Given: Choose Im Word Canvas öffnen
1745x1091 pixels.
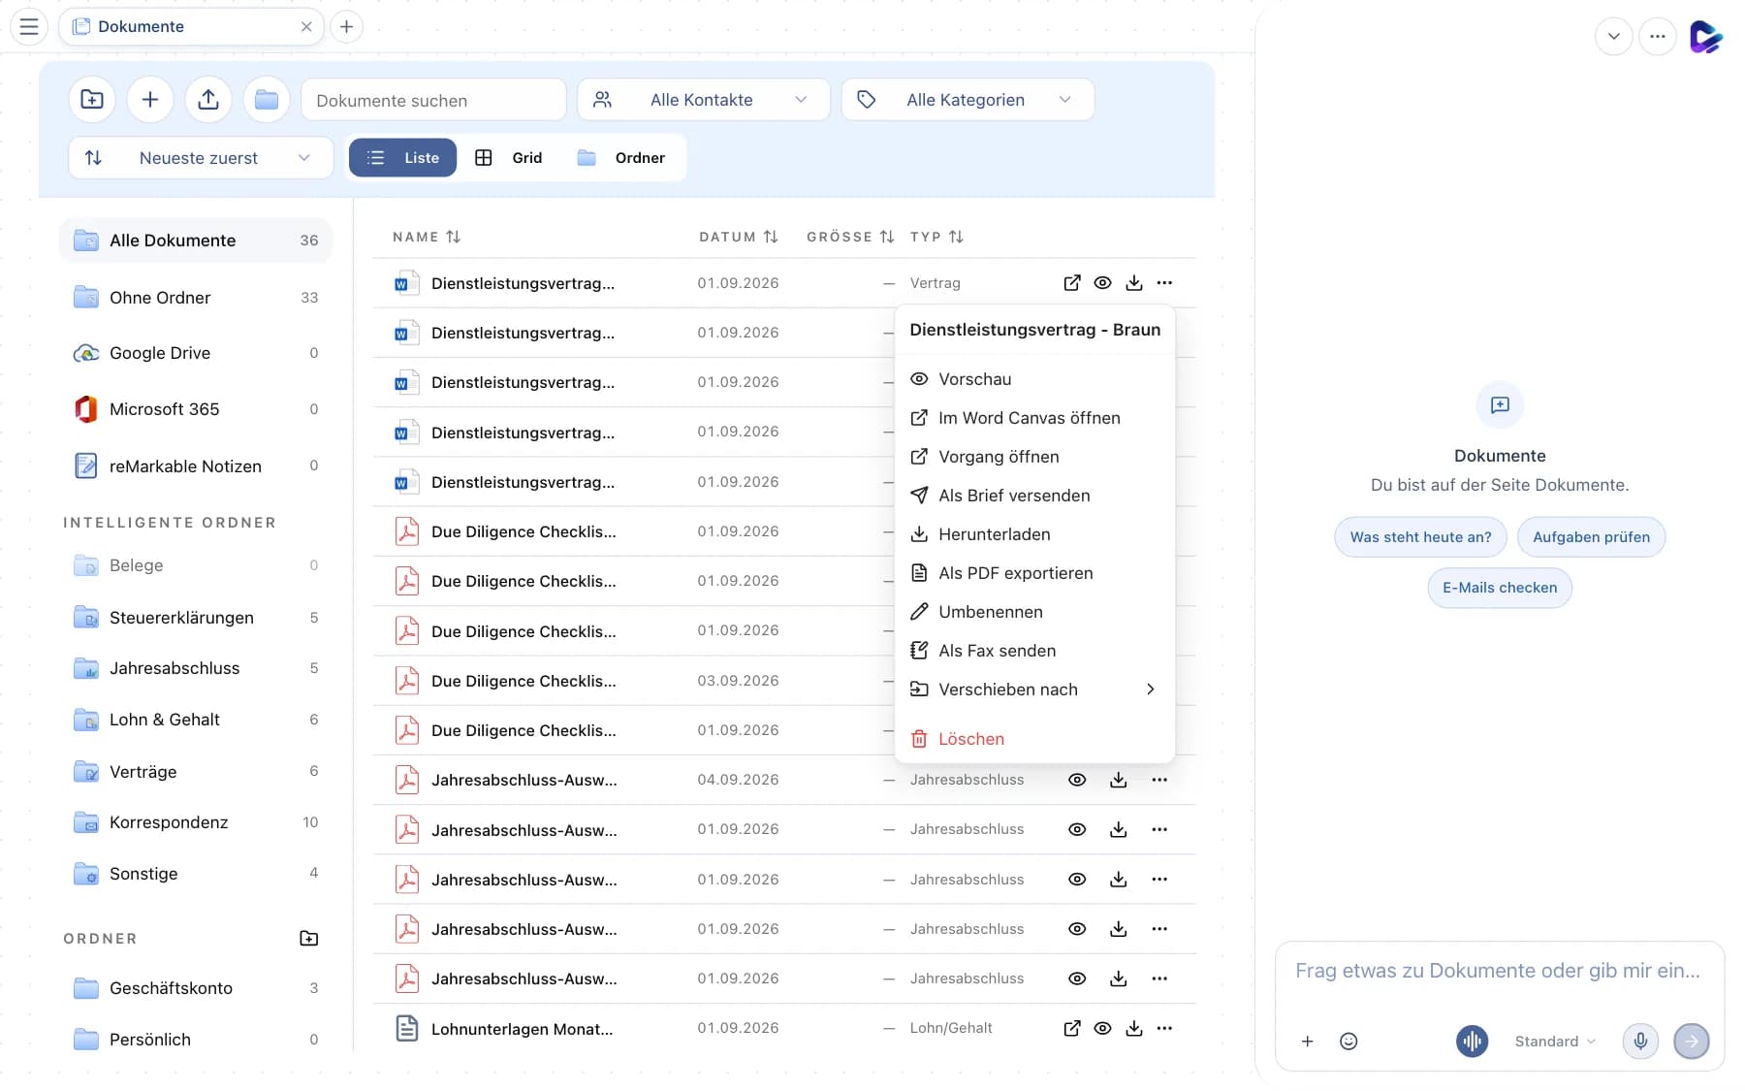Looking at the screenshot, I should (1034, 418).
